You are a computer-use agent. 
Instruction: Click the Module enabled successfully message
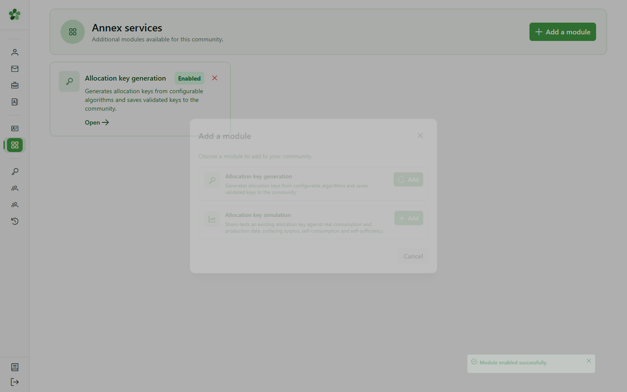(513, 362)
